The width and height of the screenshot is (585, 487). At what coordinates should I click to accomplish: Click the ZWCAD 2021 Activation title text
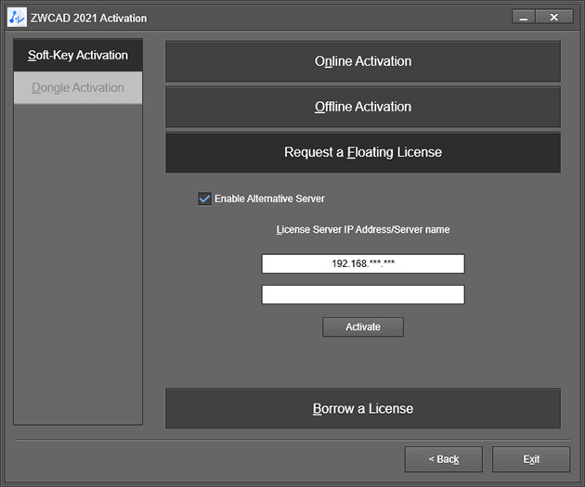(89, 18)
